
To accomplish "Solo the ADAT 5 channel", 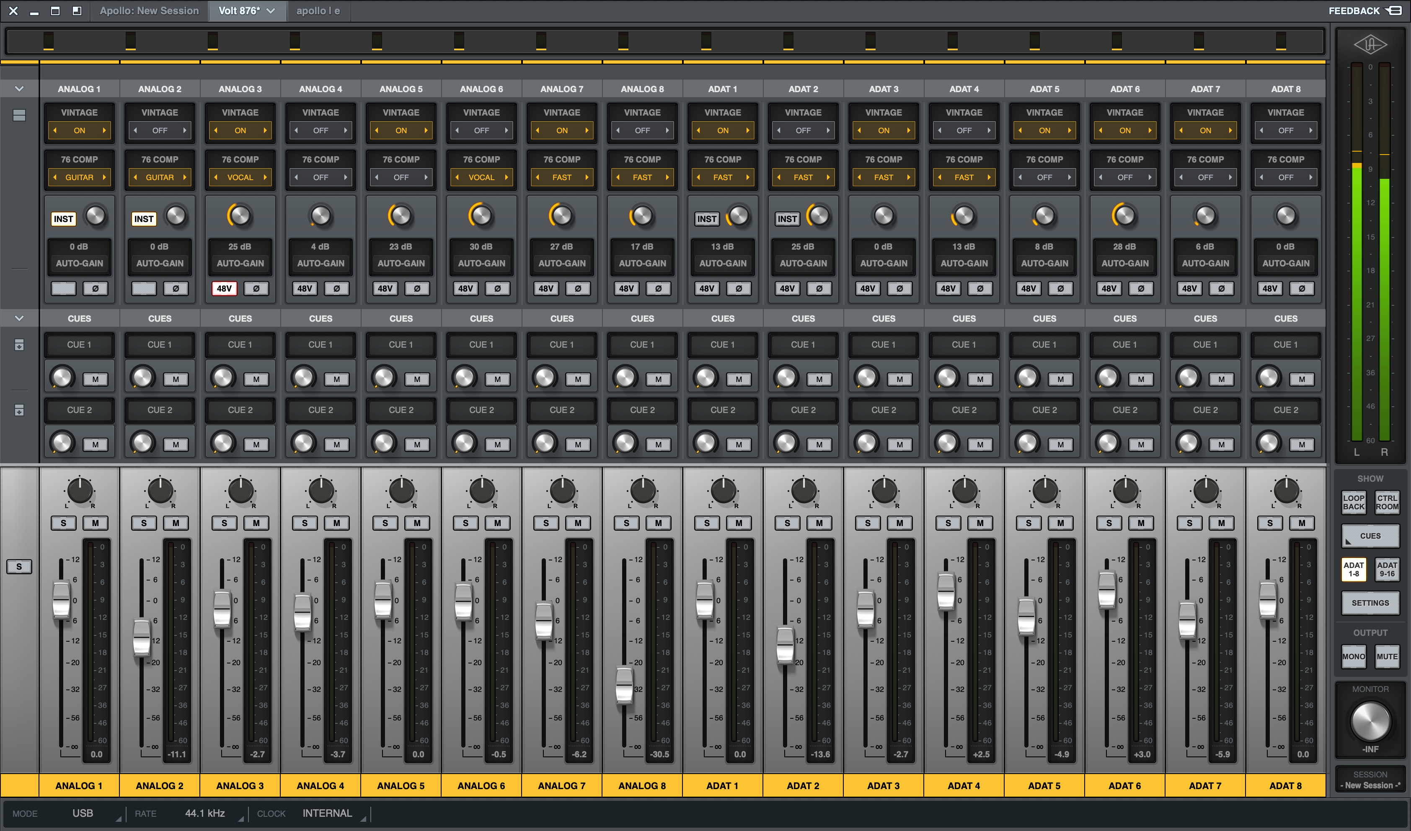I will point(1029,523).
